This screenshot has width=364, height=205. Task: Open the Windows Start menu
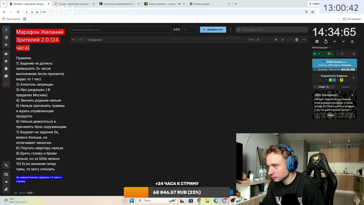[132, 200]
